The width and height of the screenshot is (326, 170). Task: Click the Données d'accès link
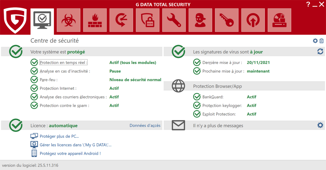click(x=145, y=126)
